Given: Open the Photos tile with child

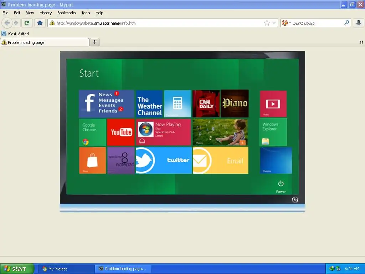Looking at the screenshot, I should click(220, 132).
